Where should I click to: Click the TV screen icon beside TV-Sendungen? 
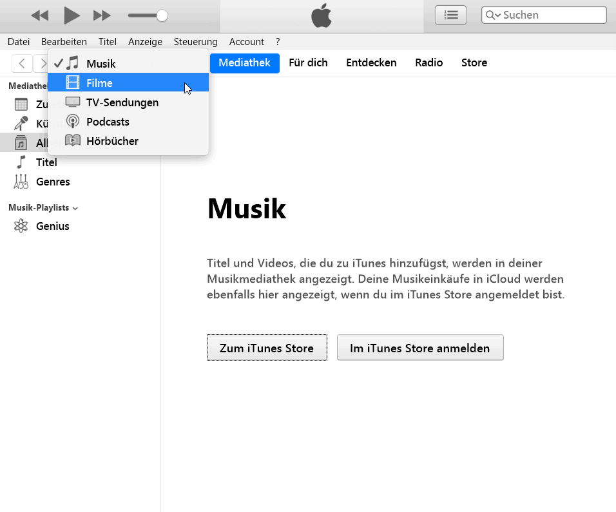tap(73, 102)
